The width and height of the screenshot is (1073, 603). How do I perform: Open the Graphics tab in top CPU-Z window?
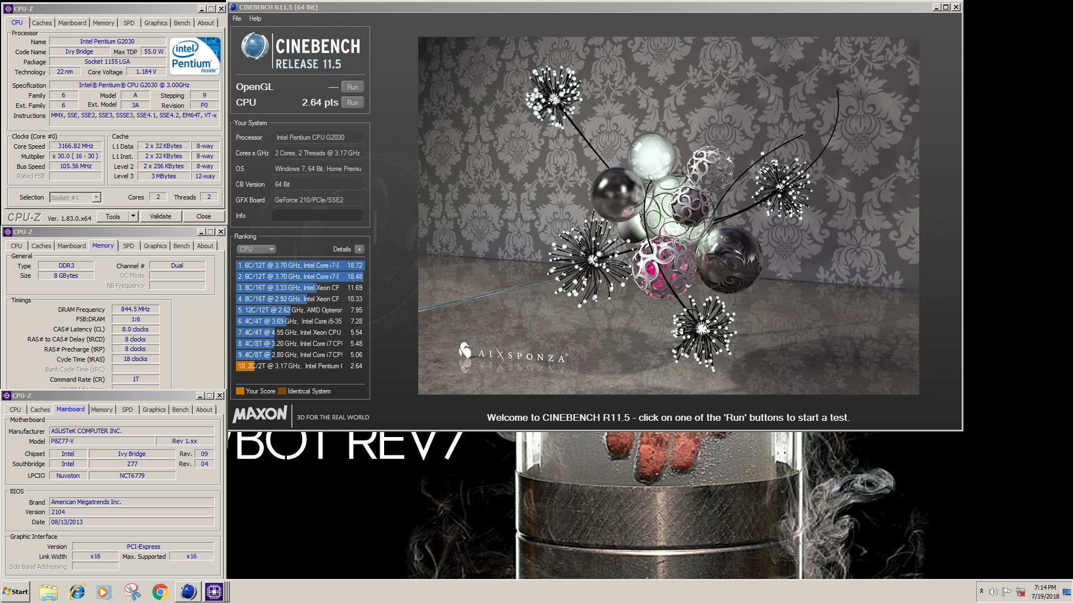click(156, 23)
